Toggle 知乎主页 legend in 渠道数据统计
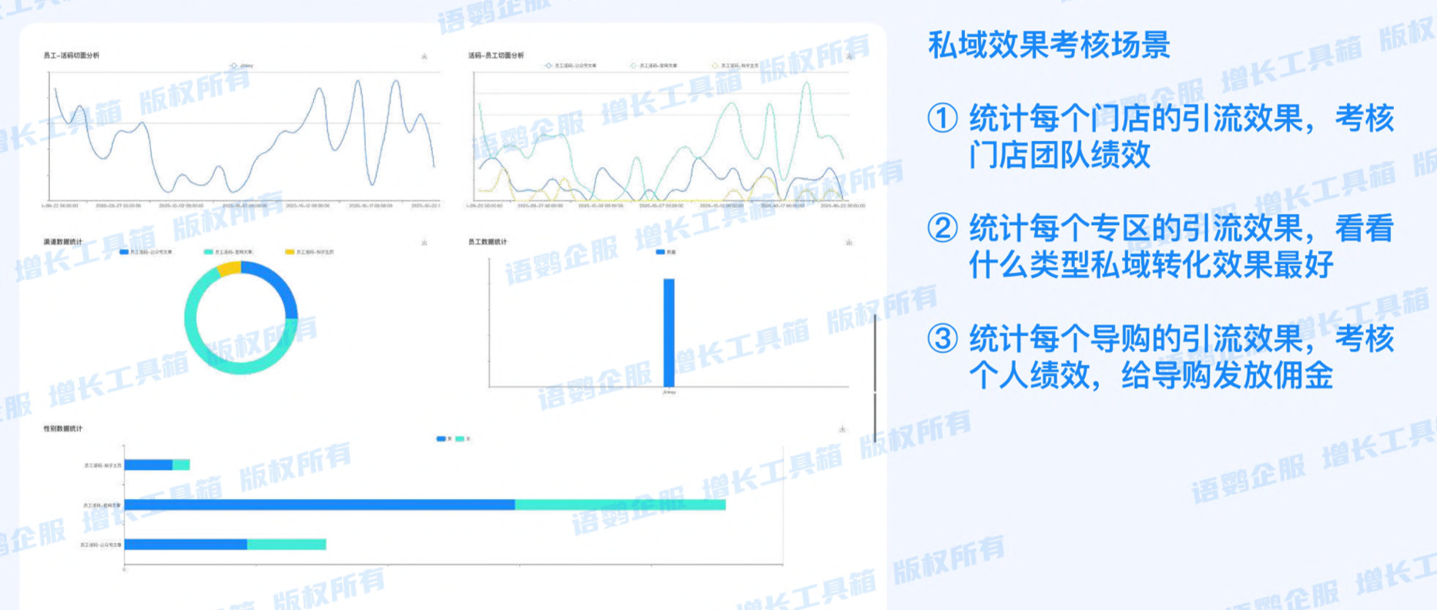1437x610 pixels. [310, 252]
